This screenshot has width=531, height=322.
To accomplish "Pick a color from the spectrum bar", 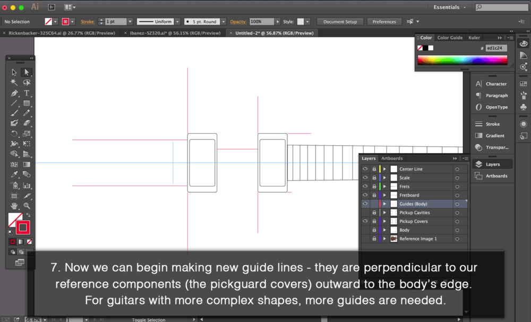I will click(462, 60).
